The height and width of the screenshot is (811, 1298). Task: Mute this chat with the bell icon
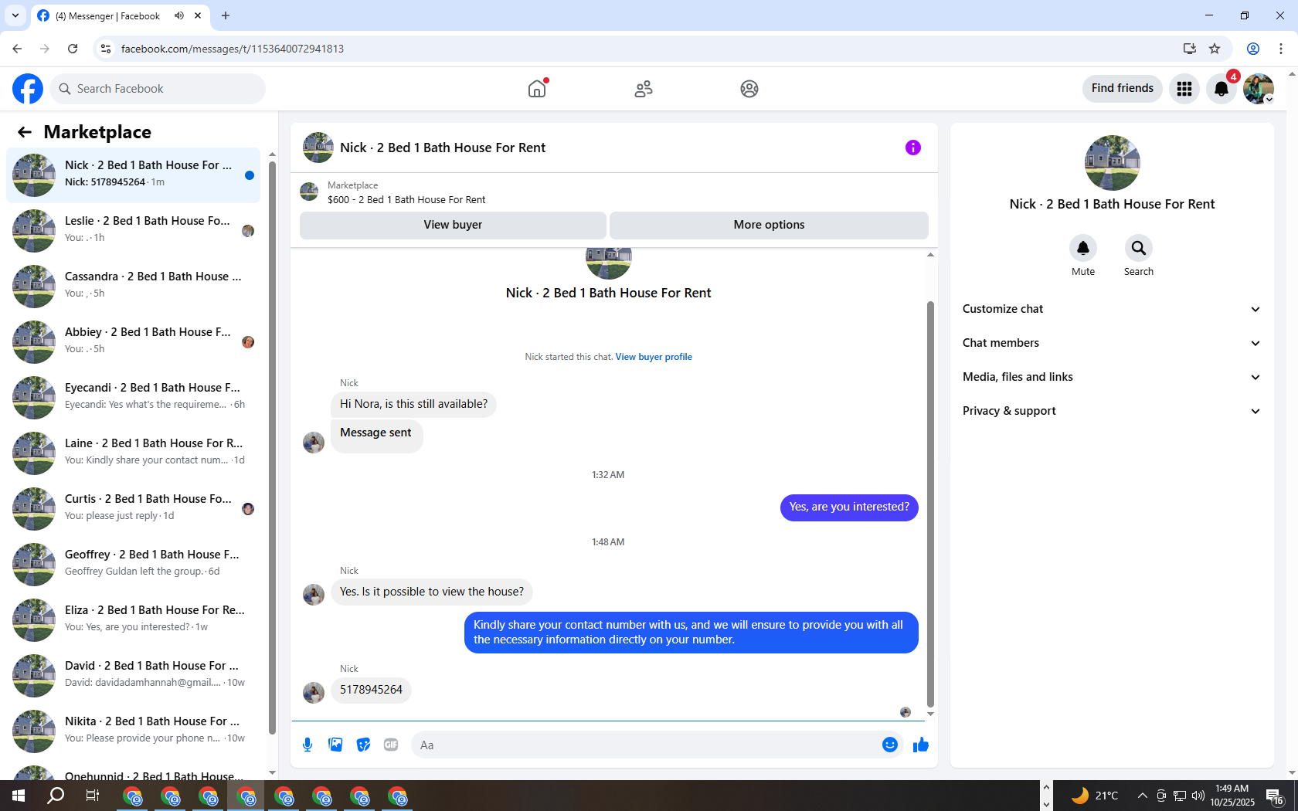coord(1083,248)
